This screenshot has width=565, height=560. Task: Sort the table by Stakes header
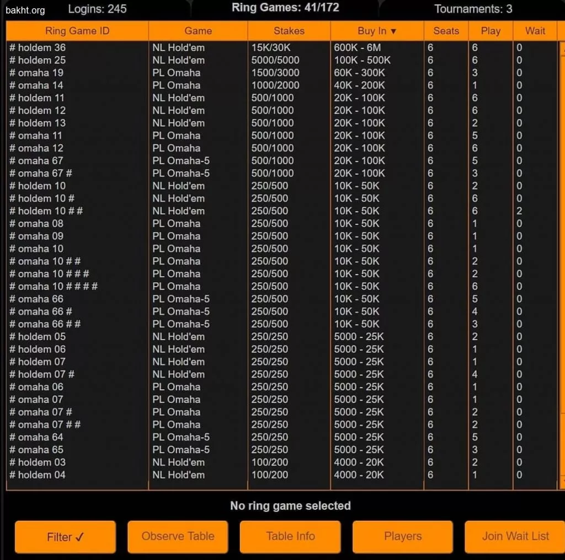pos(289,31)
